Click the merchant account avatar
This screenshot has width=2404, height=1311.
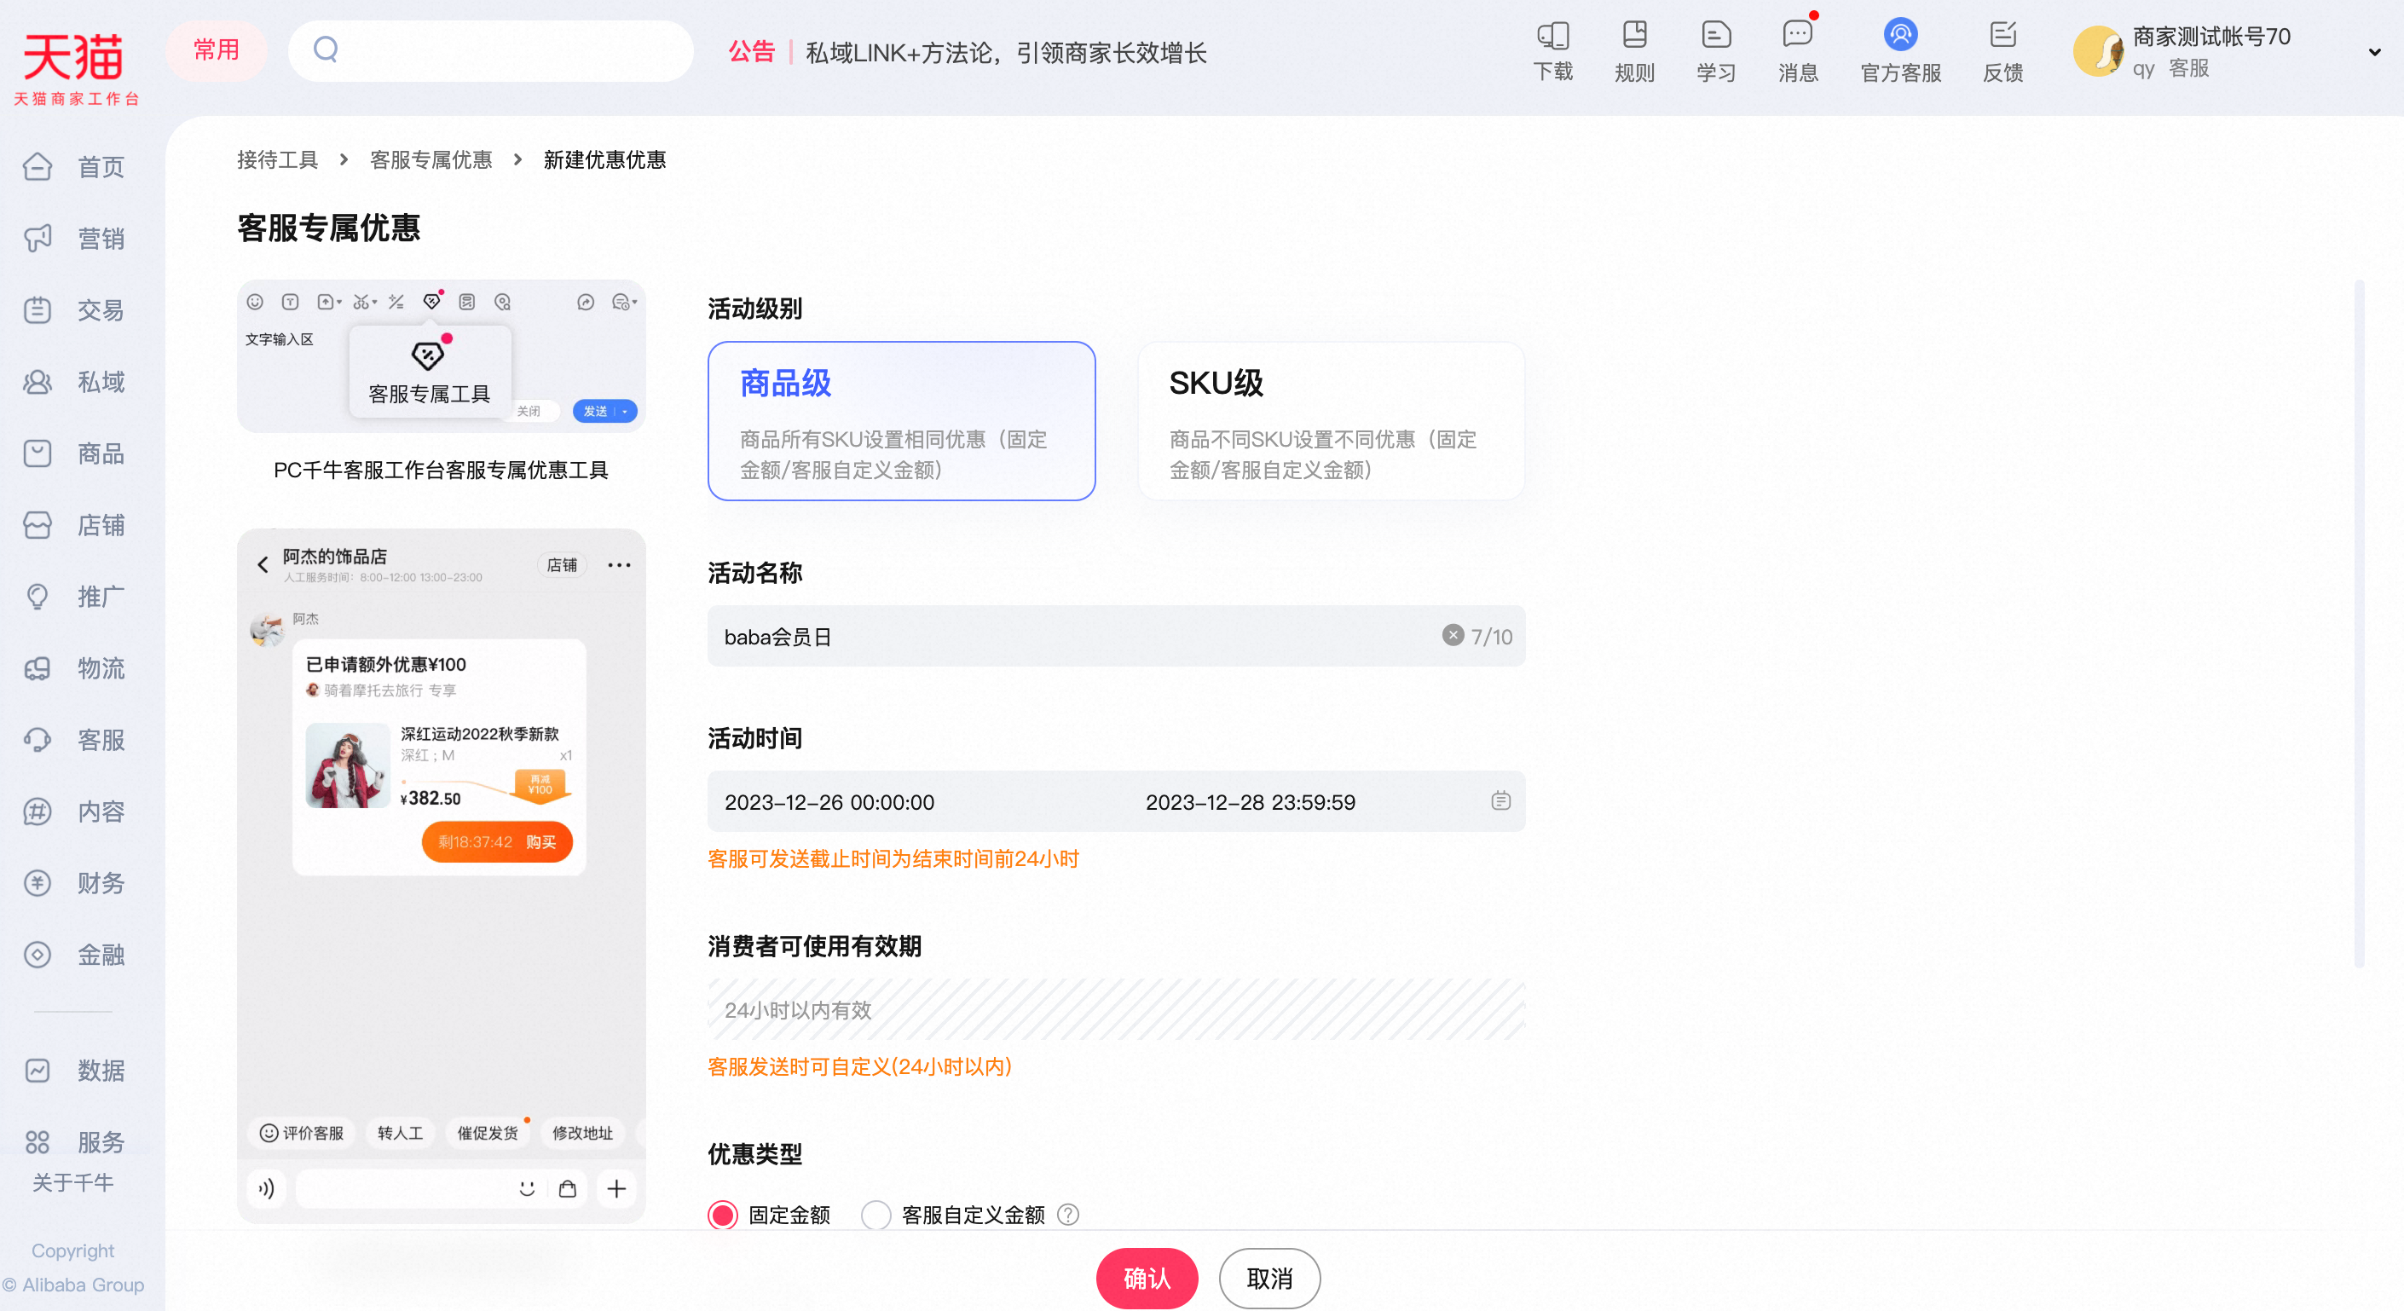(x=2099, y=51)
